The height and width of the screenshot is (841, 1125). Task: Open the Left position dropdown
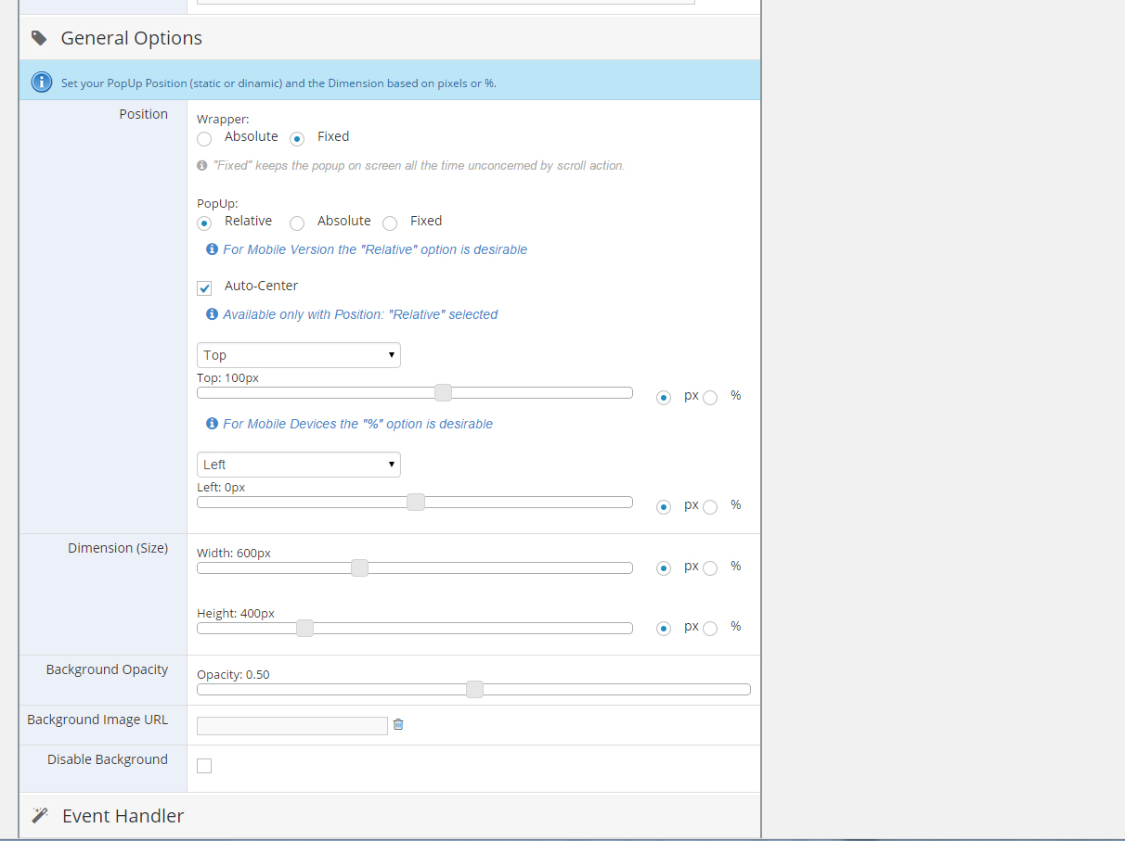point(298,465)
